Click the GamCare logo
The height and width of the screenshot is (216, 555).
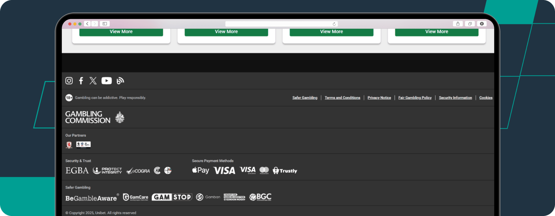(x=135, y=197)
